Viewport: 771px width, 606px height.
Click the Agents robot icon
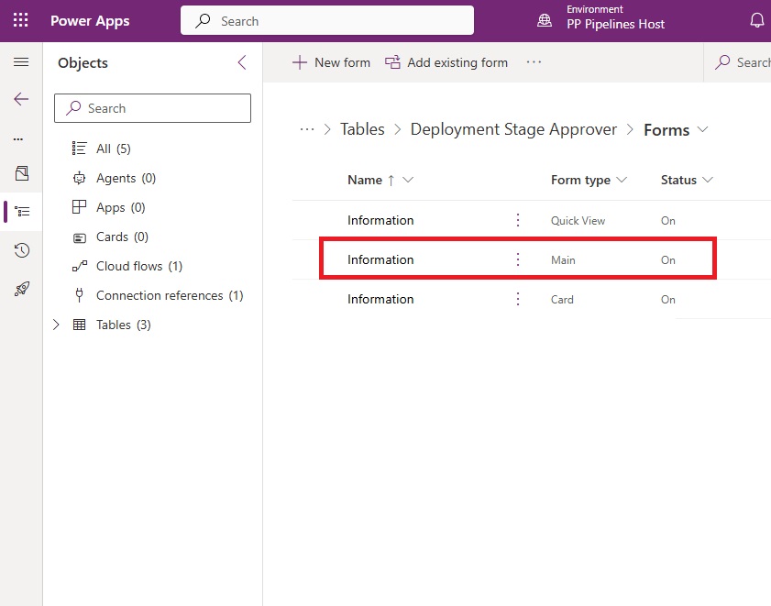point(79,178)
